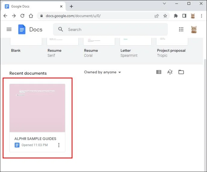
Task: Open AZ sort options
Action: click(x=170, y=72)
